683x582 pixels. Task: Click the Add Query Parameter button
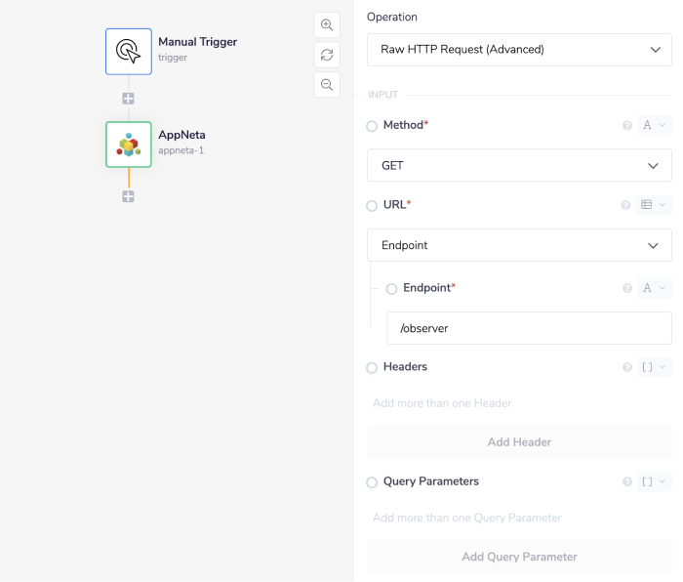pos(519,557)
